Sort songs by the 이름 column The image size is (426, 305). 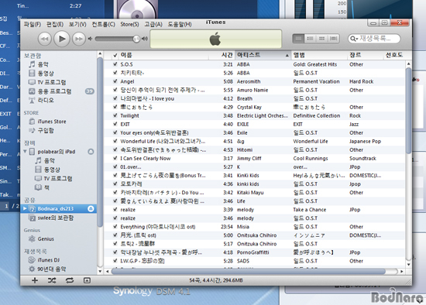click(x=163, y=55)
